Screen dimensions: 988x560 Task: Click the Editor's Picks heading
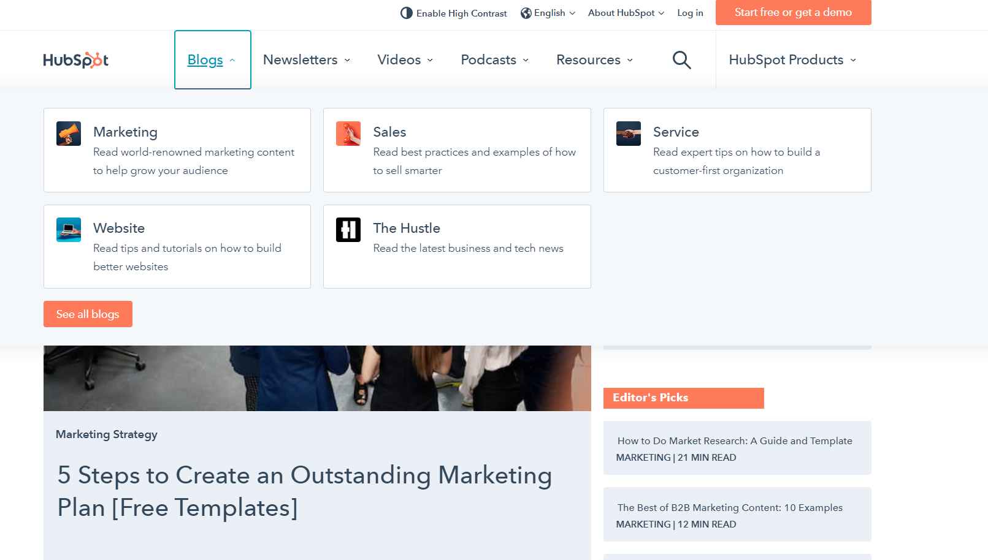click(683, 398)
